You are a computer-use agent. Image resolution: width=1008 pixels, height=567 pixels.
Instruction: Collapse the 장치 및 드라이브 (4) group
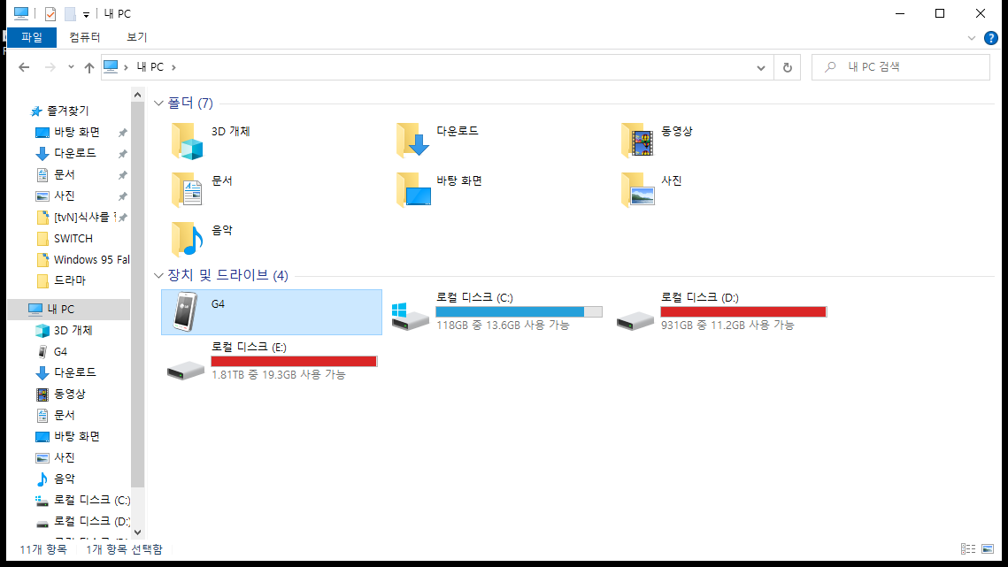click(x=158, y=275)
